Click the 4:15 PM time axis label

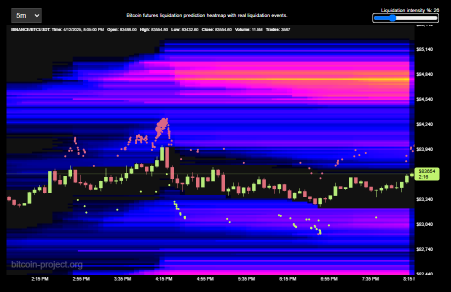pyautogui.click(x=163, y=279)
